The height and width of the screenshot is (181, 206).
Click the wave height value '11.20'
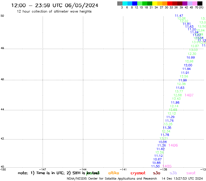[192, 29]
